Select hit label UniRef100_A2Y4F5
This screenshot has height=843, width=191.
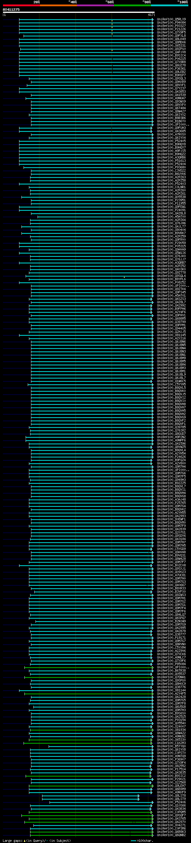[171, 694]
